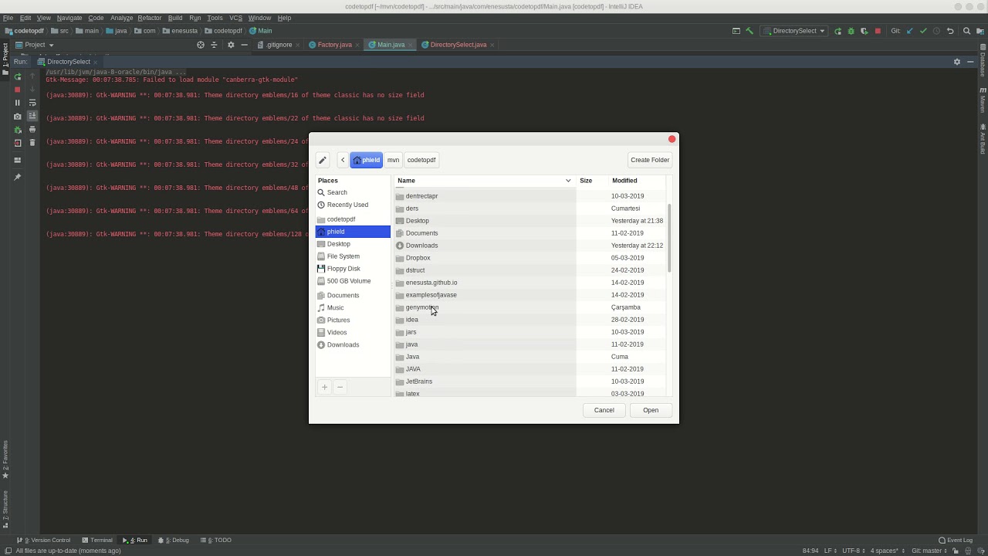Select Recently Used in the Places sidebar

(x=353, y=205)
